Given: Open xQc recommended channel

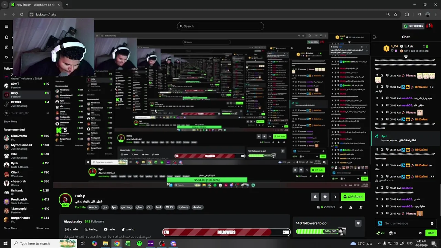Looking at the screenshot, I should (x=26, y=156).
